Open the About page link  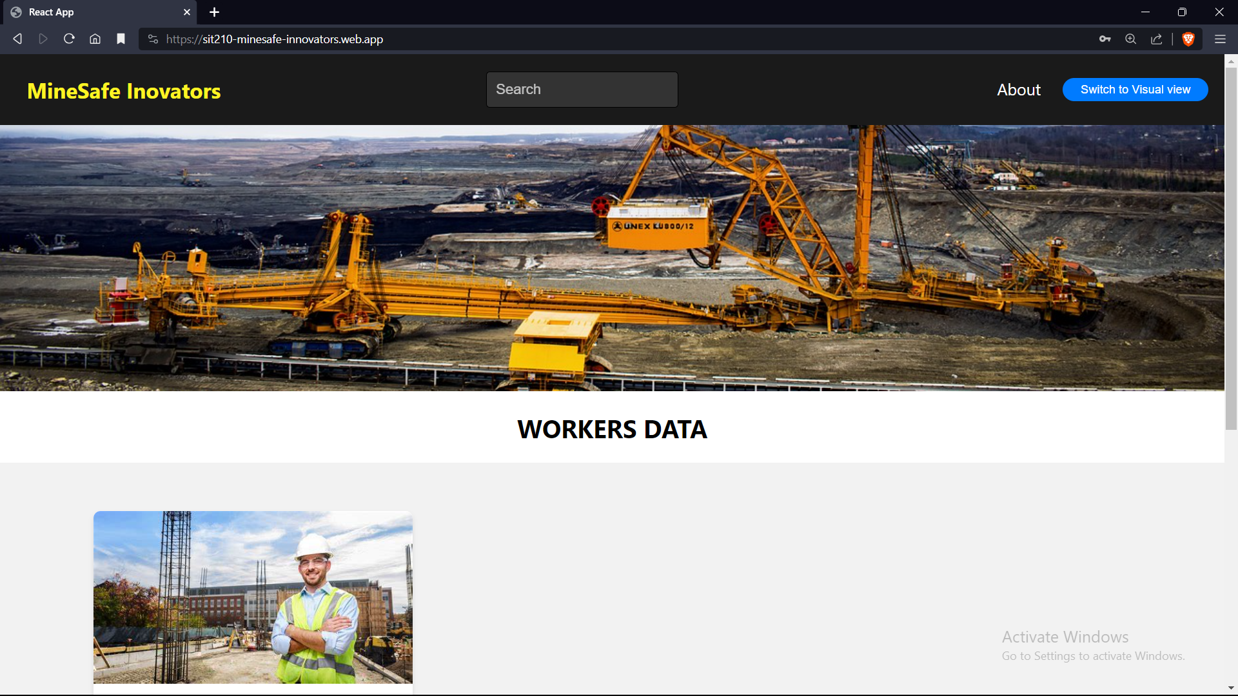pos(1018,90)
